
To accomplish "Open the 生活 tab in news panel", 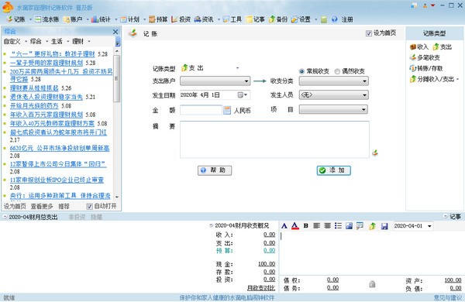I will click(57, 42).
